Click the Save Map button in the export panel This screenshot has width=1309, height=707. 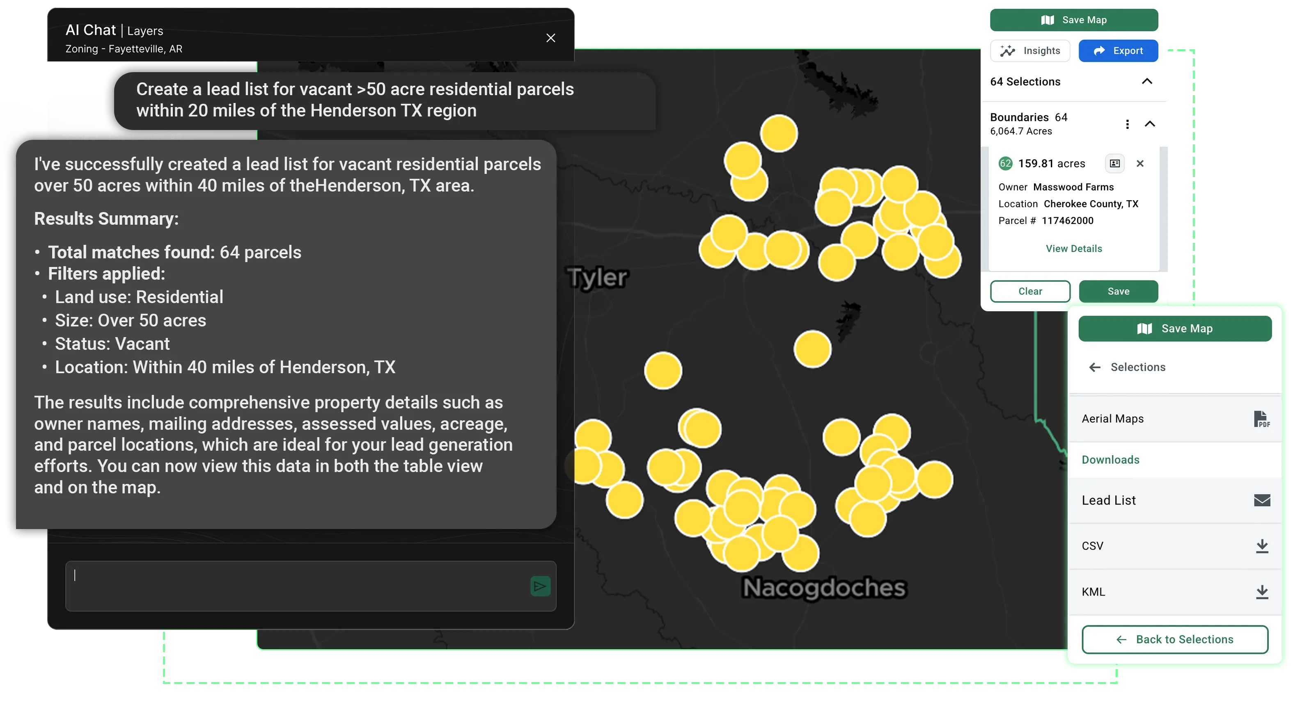pos(1174,328)
